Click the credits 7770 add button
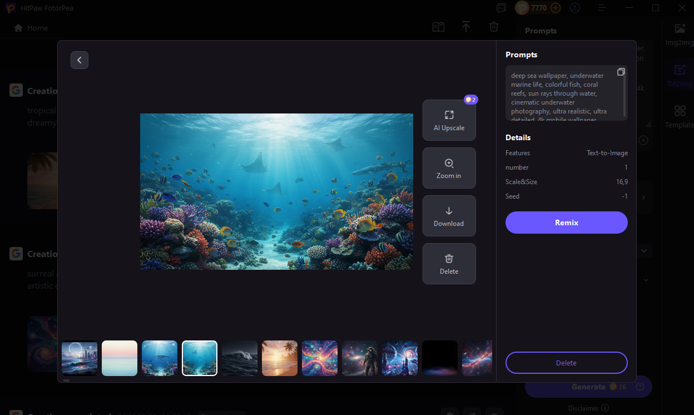Image resolution: width=694 pixels, height=415 pixels. 555,8
